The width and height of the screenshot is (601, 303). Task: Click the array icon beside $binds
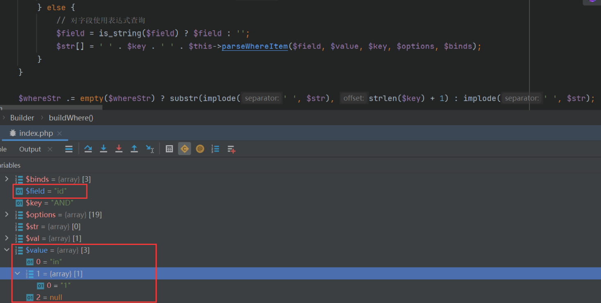click(19, 179)
